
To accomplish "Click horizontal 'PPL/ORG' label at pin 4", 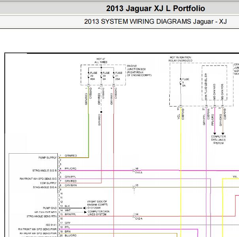I will pyautogui.click(x=70, y=169).
